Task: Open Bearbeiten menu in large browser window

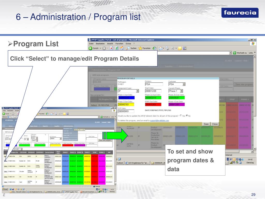Action: (100, 44)
